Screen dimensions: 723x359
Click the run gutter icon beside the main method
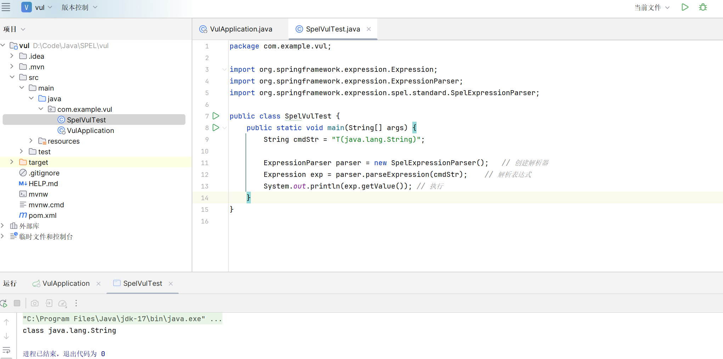click(x=216, y=128)
